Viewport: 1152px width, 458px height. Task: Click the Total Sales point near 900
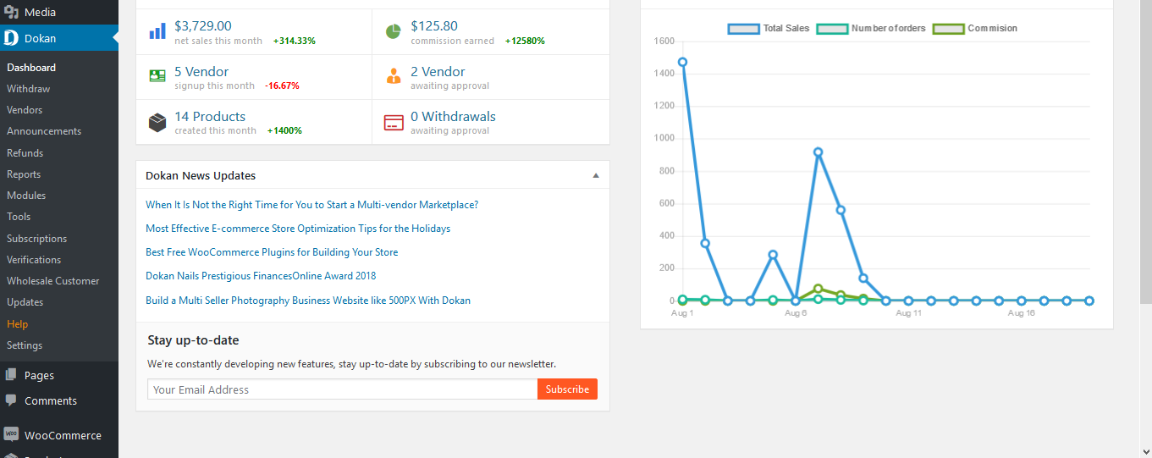tap(818, 152)
